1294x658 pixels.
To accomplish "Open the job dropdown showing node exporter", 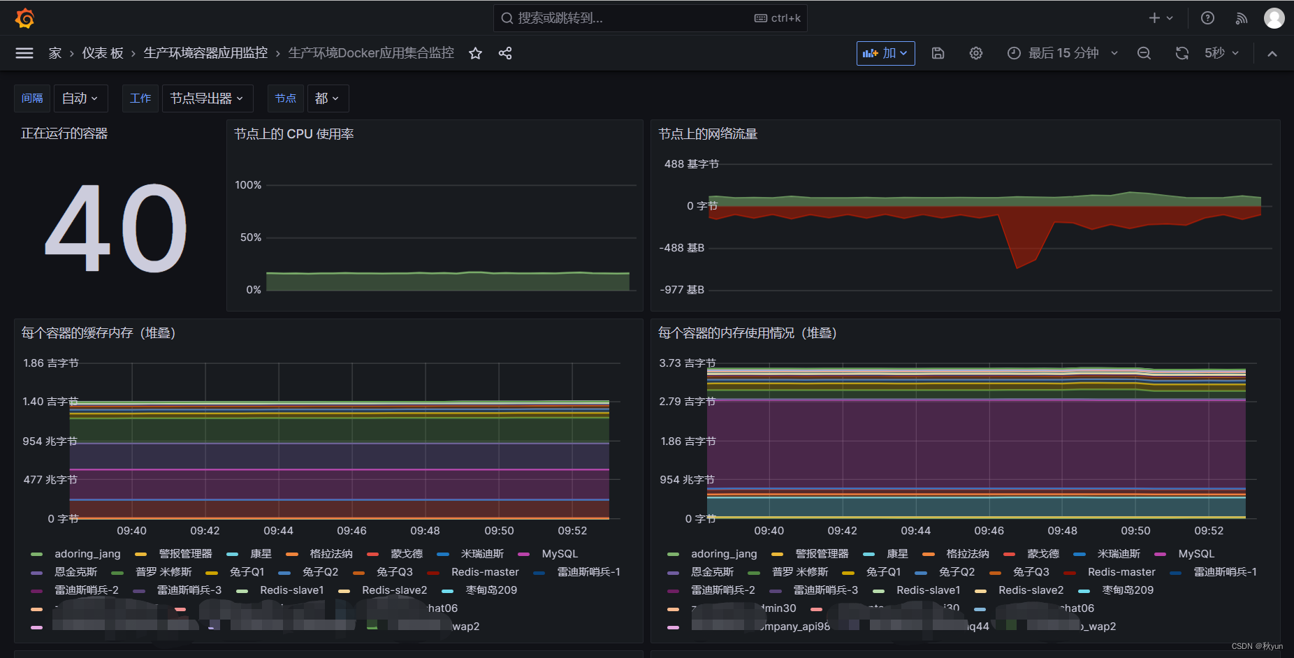I will [x=208, y=98].
